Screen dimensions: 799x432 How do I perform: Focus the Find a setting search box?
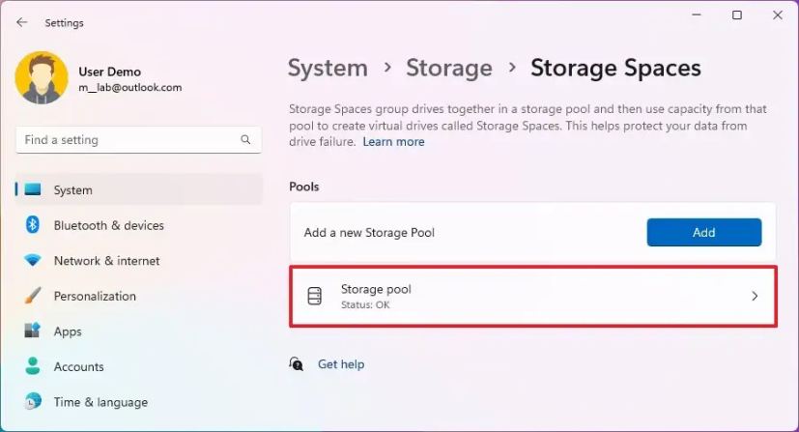(126, 140)
